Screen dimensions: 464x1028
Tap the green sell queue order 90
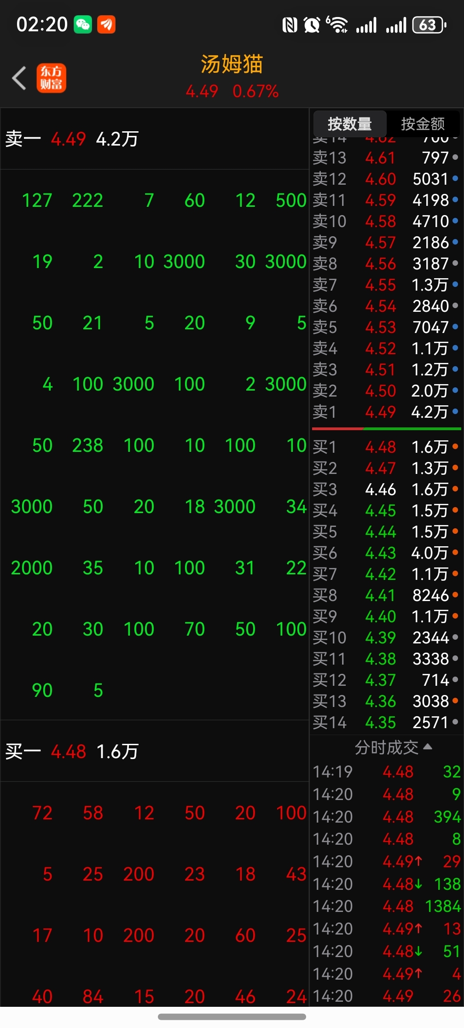pyautogui.click(x=42, y=690)
